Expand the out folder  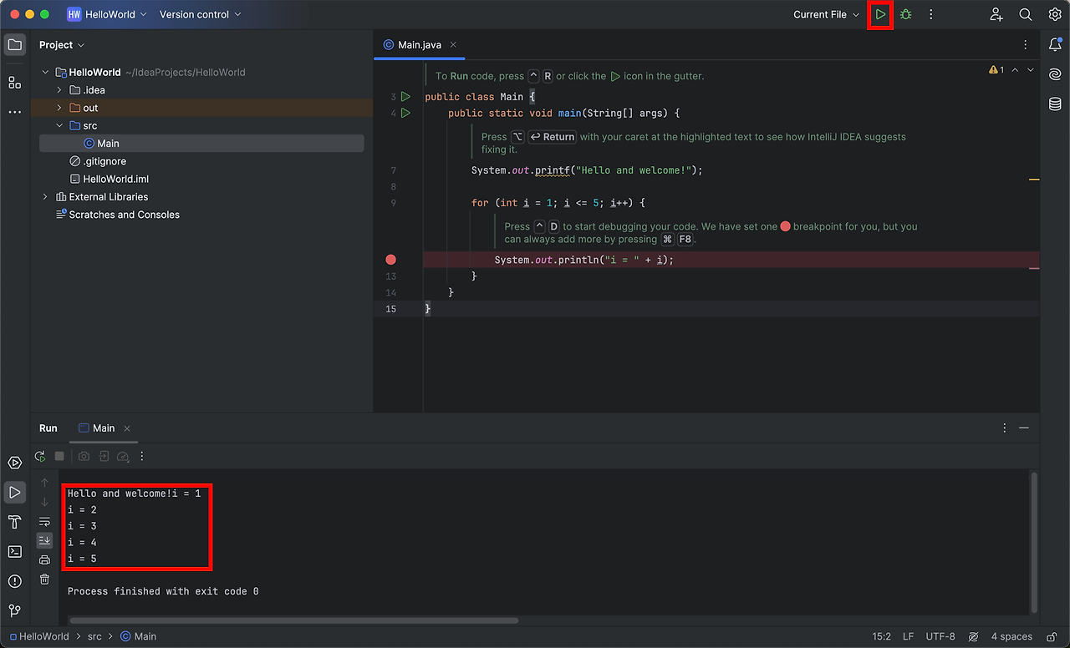[59, 108]
